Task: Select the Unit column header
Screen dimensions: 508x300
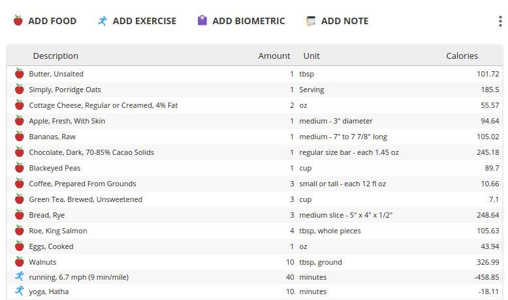Action: pyautogui.click(x=311, y=56)
